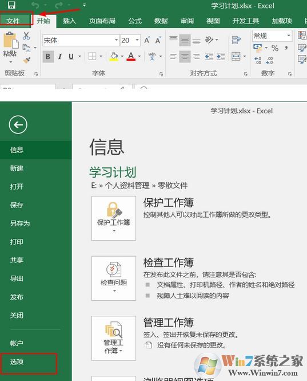Toggle Bold formatting
307x381 pixels.
48,57
